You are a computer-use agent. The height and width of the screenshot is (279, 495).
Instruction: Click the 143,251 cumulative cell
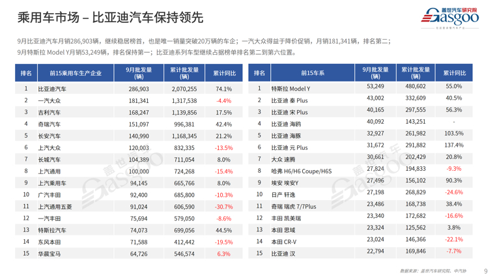(x=416, y=122)
